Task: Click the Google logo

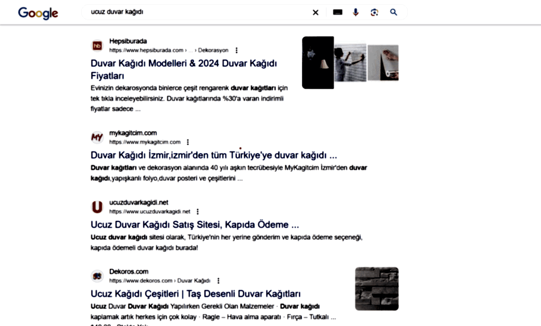Action: click(38, 13)
